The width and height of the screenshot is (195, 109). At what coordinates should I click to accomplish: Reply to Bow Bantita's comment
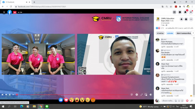point(170,60)
